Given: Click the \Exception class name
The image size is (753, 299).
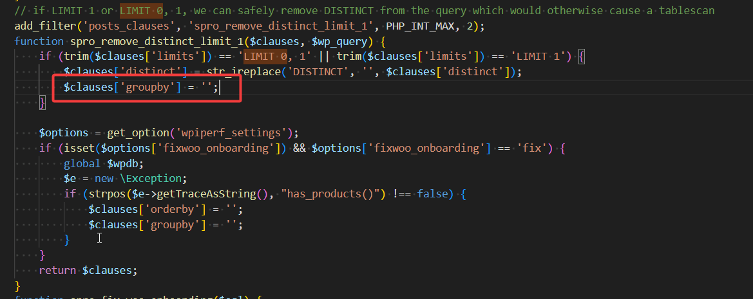Looking at the screenshot, I should (150, 179).
